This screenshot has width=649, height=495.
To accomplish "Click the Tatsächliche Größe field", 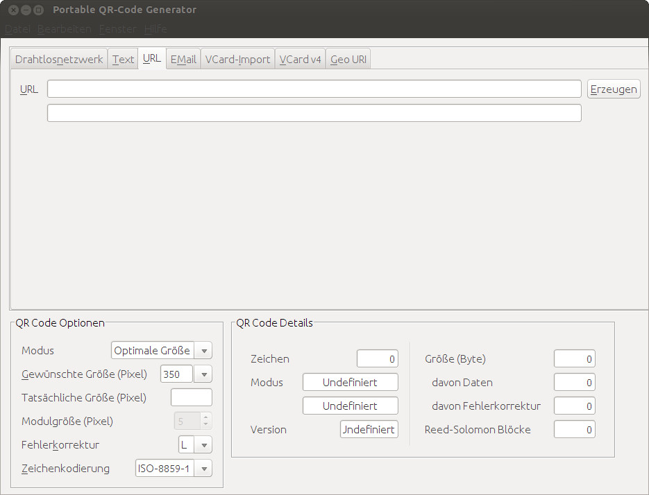I will [191, 398].
